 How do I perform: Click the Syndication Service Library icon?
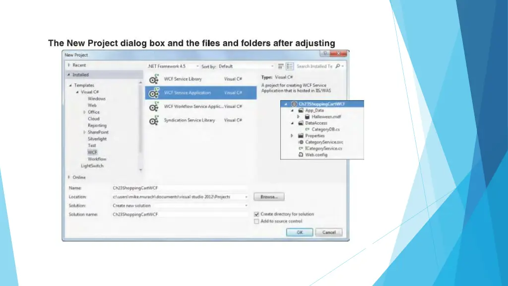pyautogui.click(x=154, y=120)
